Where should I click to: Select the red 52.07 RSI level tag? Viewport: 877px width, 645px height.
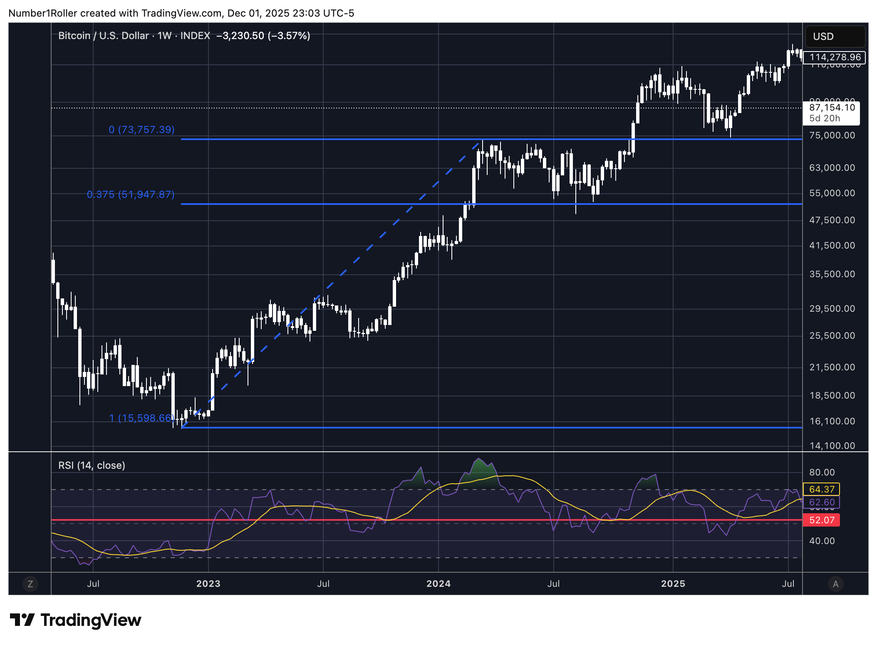tap(821, 520)
